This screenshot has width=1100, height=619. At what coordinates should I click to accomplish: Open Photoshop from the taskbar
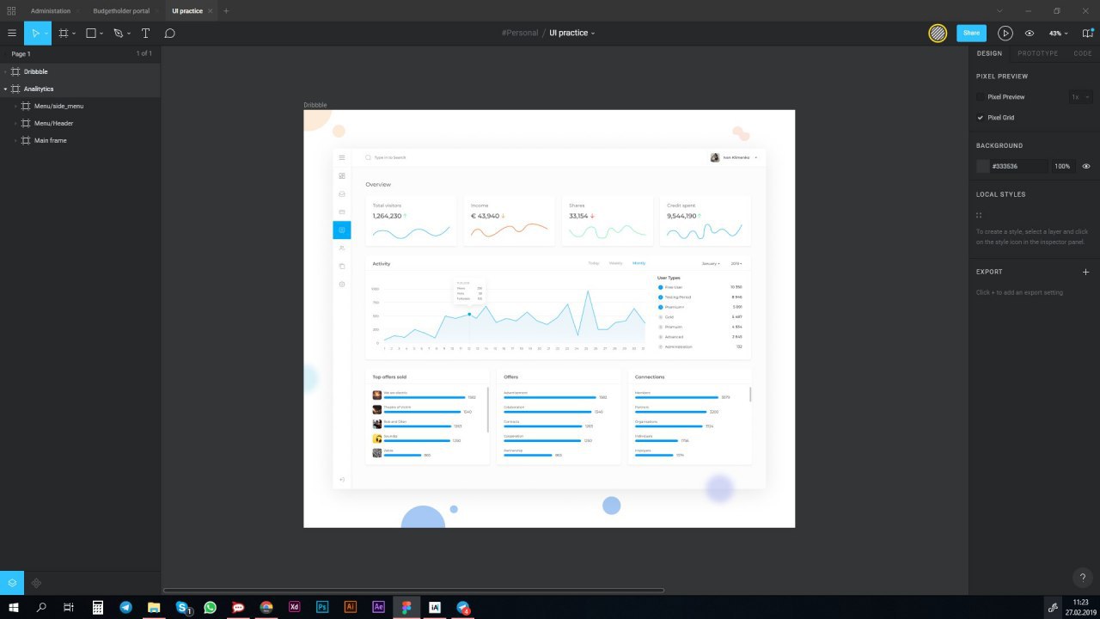point(322,607)
